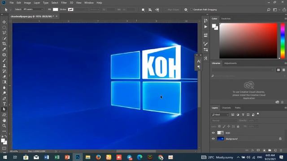Switch to the Swatches tab
Viewport: 287px width, 161px height.
point(226,19)
